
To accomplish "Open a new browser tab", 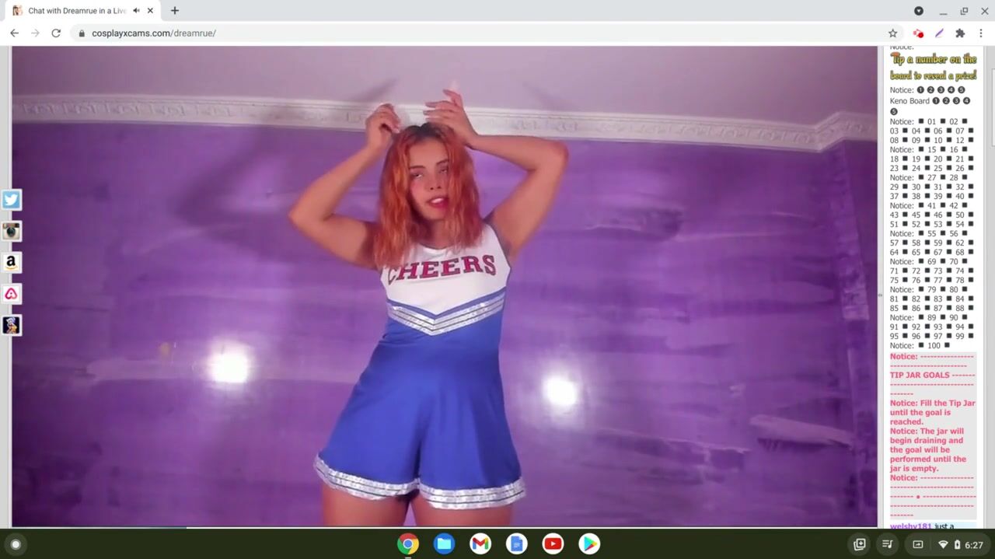I will [x=175, y=11].
